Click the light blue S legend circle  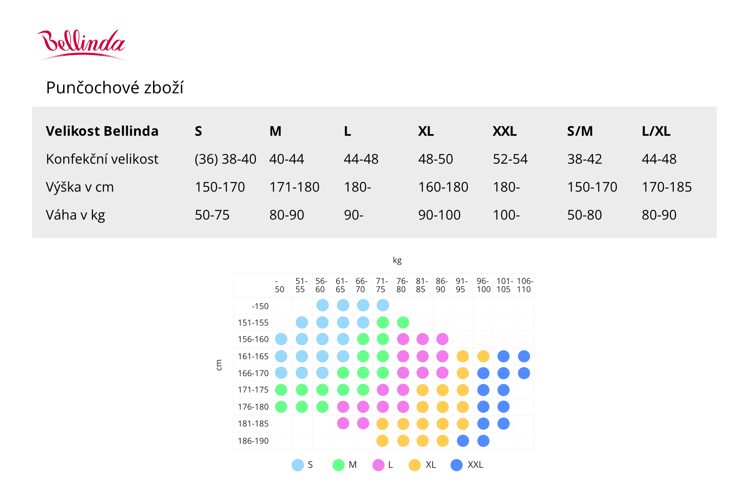pyautogui.click(x=298, y=465)
